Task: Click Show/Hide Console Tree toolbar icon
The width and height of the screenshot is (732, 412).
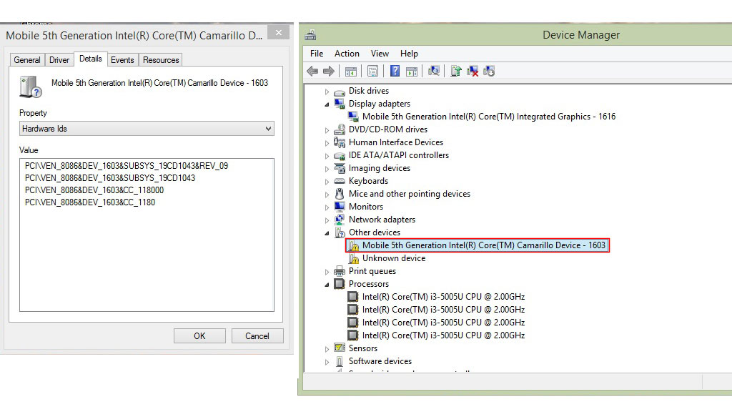Action: [350, 72]
